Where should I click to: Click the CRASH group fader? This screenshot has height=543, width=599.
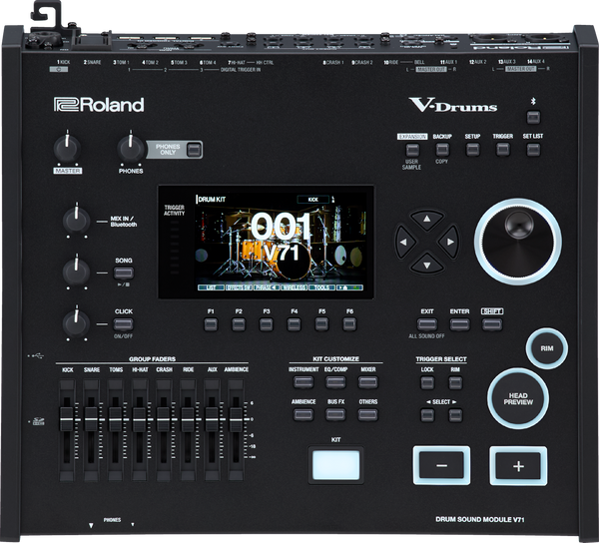(164, 419)
